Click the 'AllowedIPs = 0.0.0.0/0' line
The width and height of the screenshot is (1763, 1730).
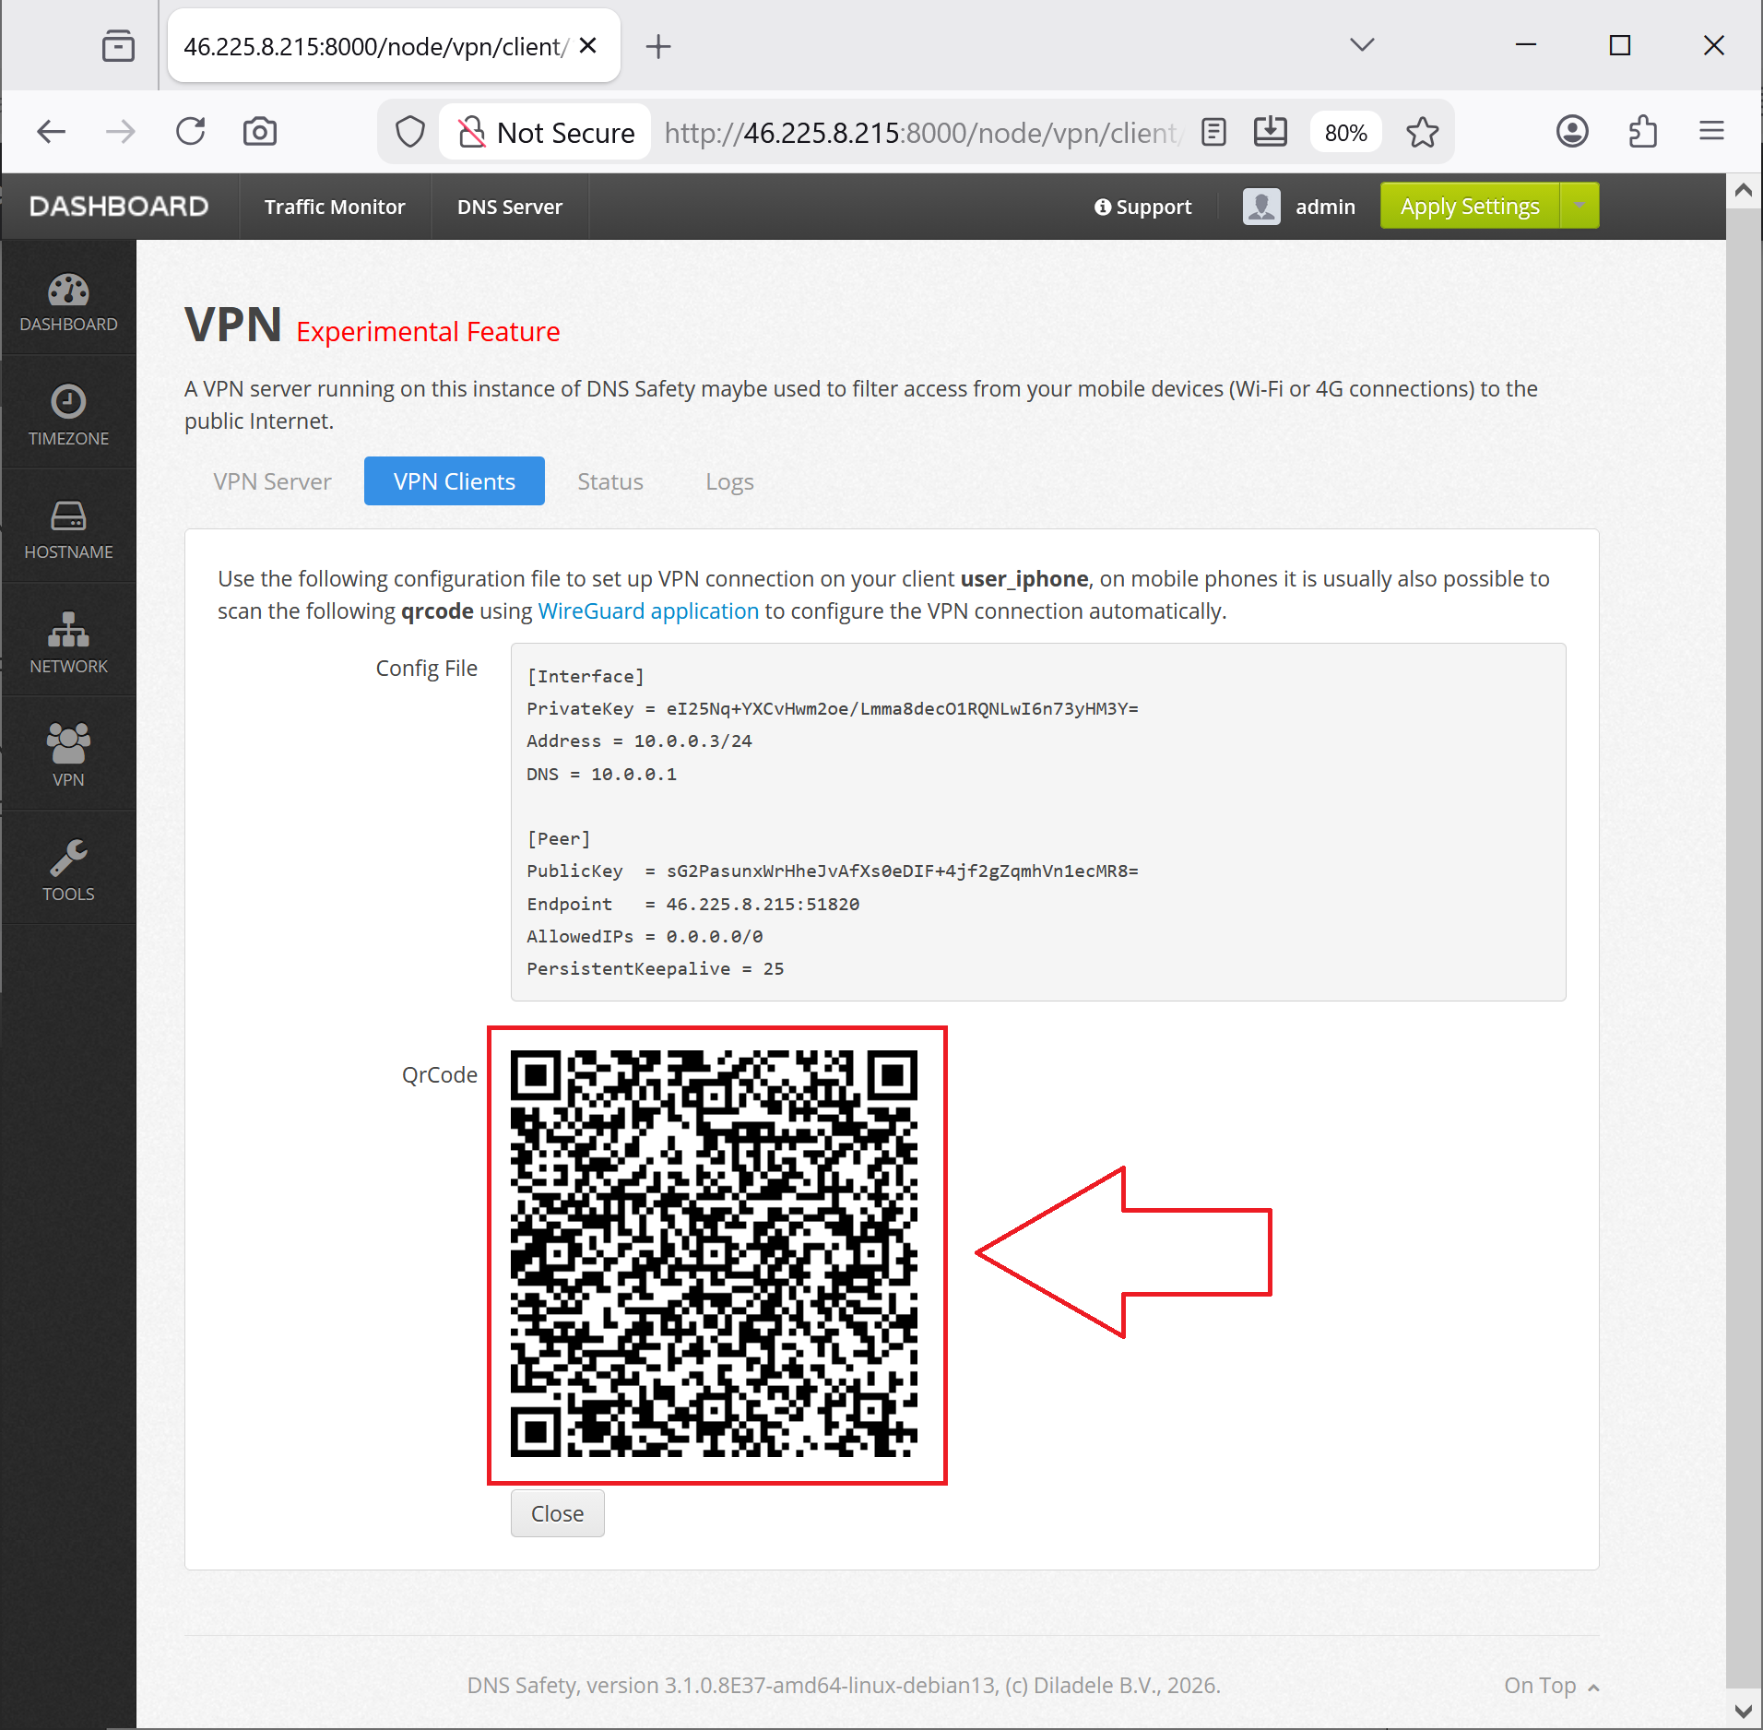tap(645, 936)
